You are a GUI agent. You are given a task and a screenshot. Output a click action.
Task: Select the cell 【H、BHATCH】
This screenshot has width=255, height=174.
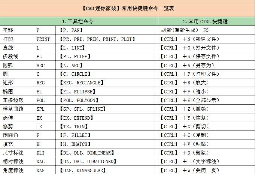(x=106, y=144)
